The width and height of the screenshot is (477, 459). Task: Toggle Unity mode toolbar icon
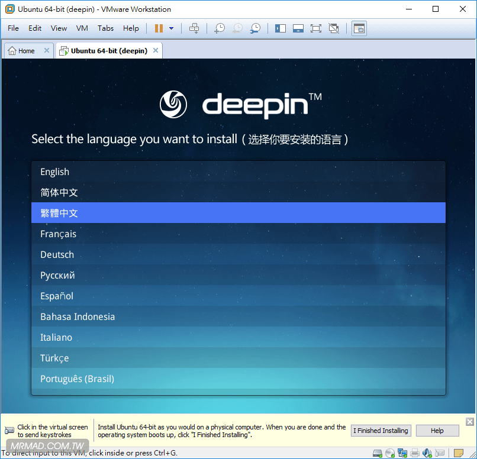pyautogui.click(x=334, y=28)
